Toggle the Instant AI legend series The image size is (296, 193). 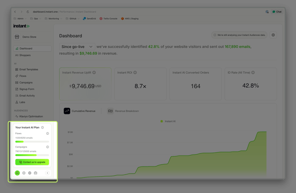pos(168,121)
